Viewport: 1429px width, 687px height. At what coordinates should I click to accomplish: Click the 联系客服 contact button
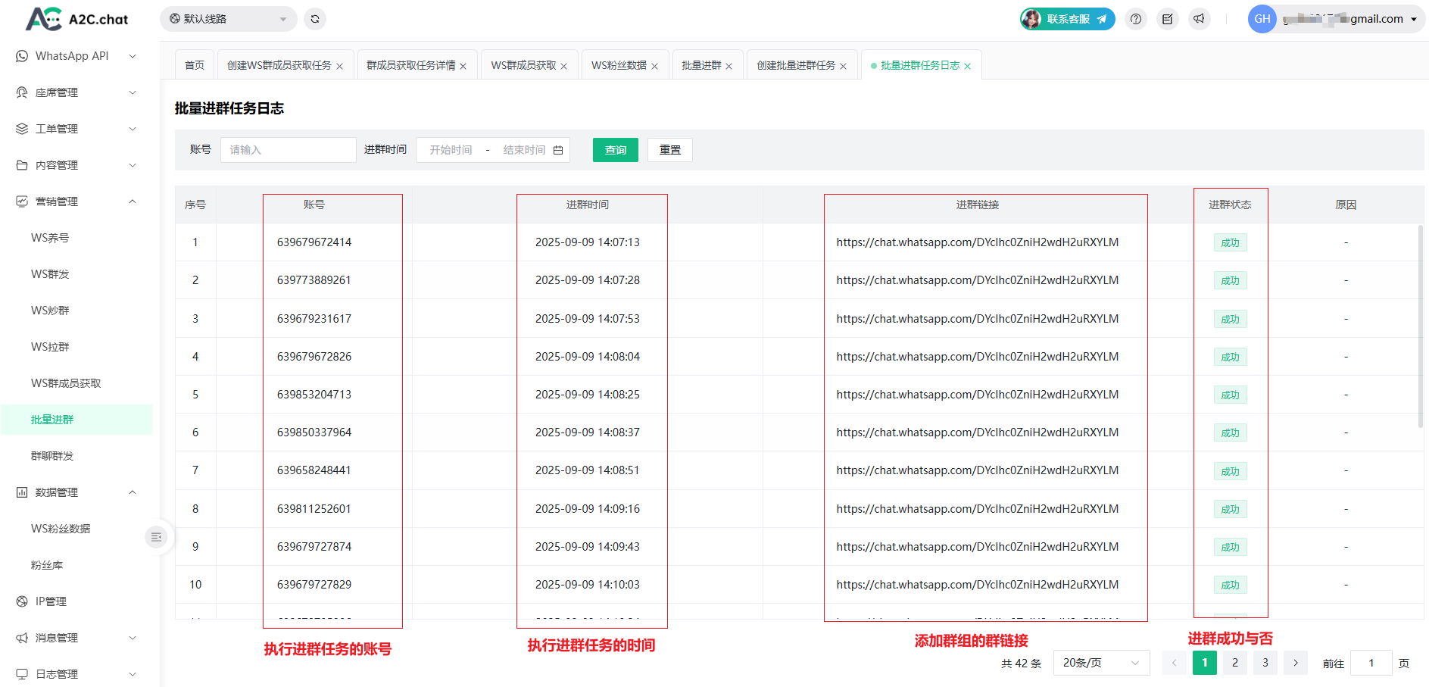[1067, 19]
